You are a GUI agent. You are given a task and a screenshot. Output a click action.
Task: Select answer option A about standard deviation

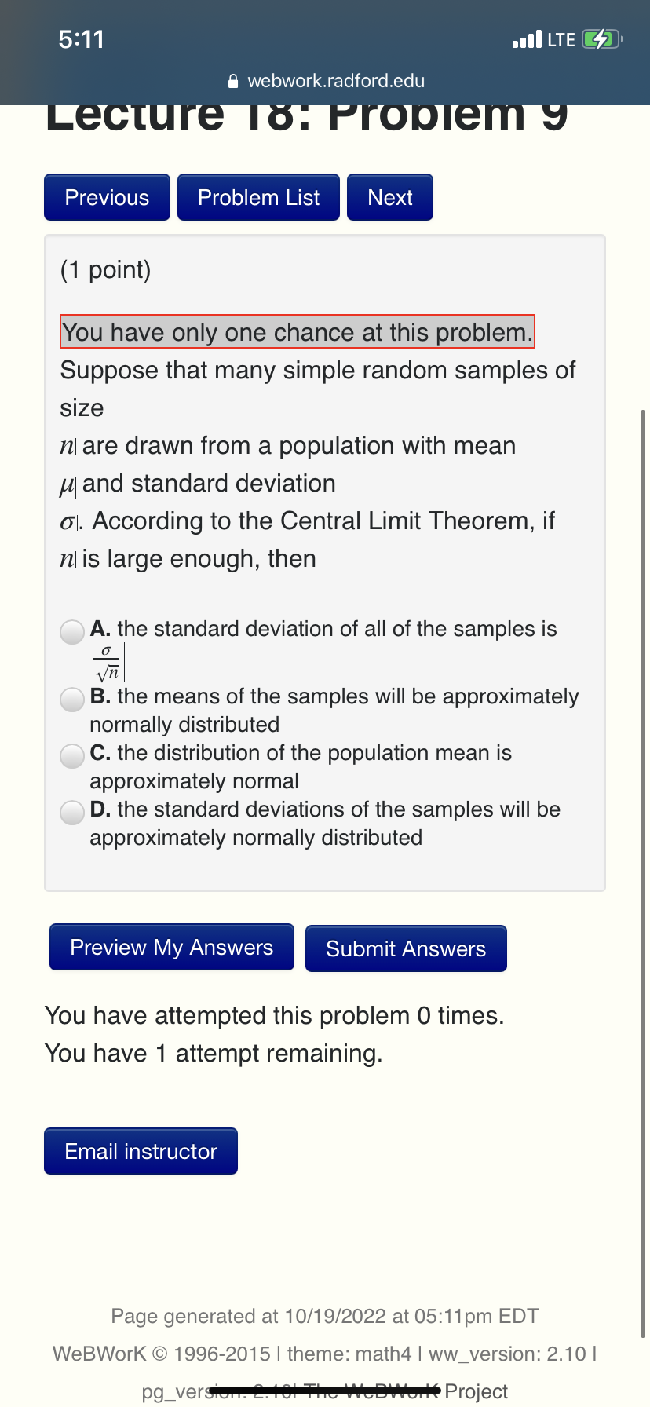[x=71, y=631]
